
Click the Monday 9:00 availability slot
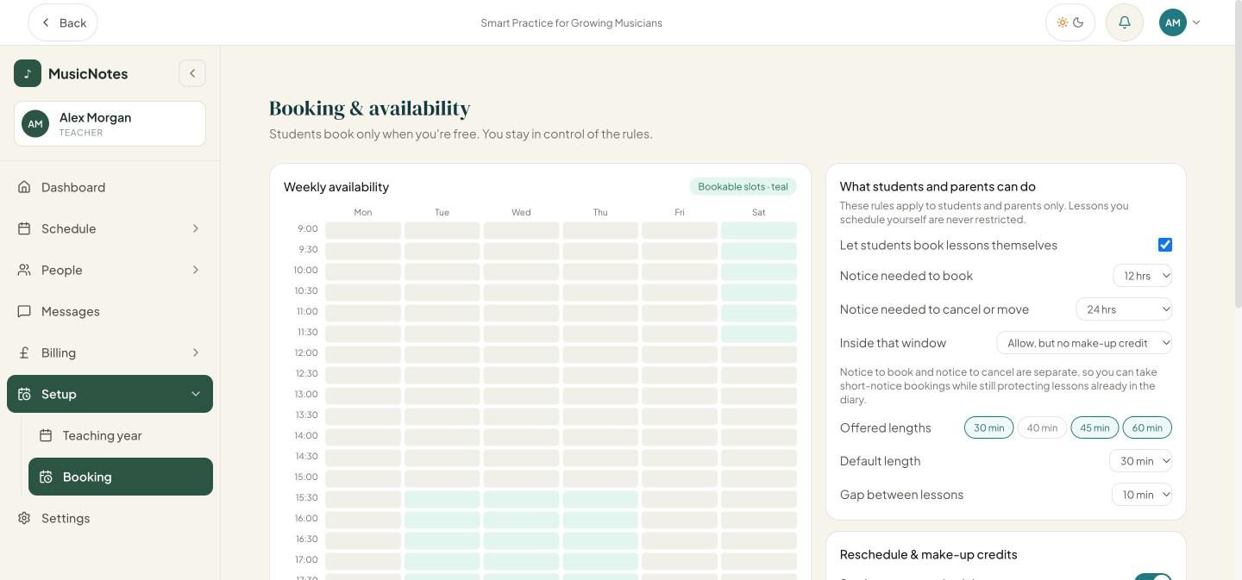363,230
